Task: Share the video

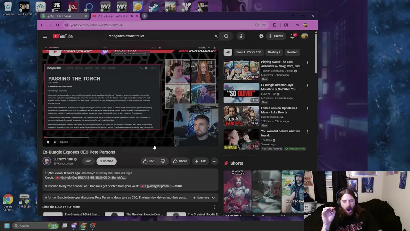Action: pyautogui.click(x=180, y=161)
